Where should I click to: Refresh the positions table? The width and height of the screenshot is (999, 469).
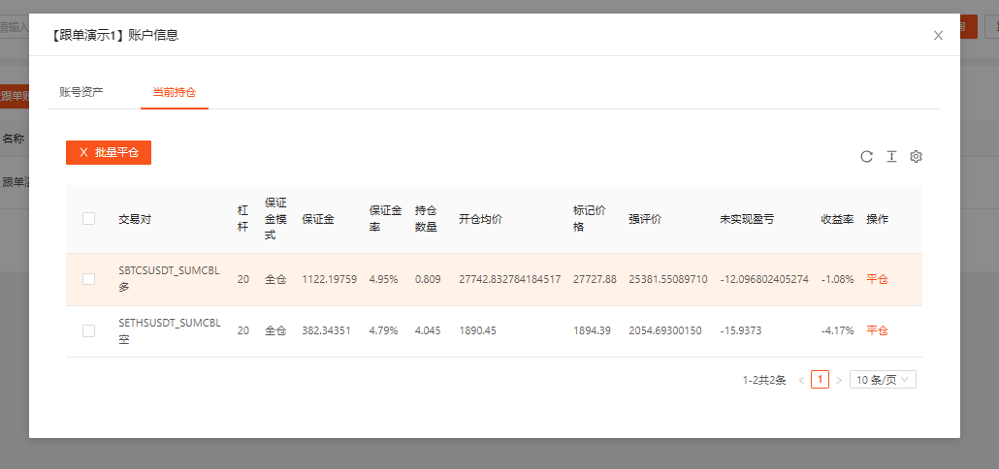866,157
